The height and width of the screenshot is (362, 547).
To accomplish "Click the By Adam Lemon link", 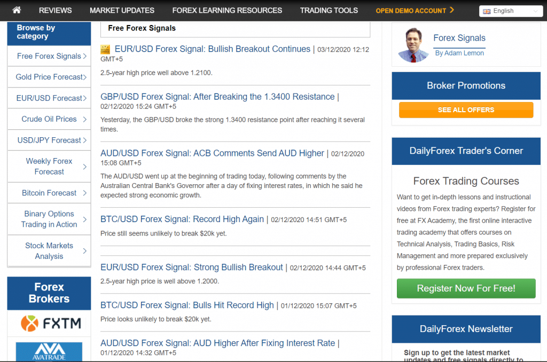I will click(x=459, y=53).
